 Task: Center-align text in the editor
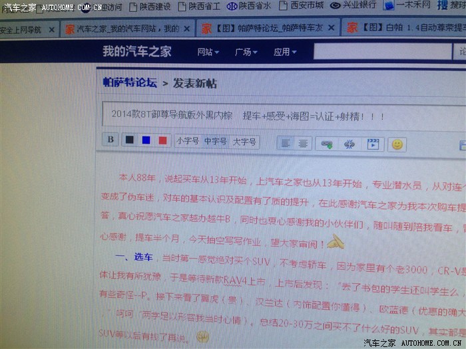point(302,143)
